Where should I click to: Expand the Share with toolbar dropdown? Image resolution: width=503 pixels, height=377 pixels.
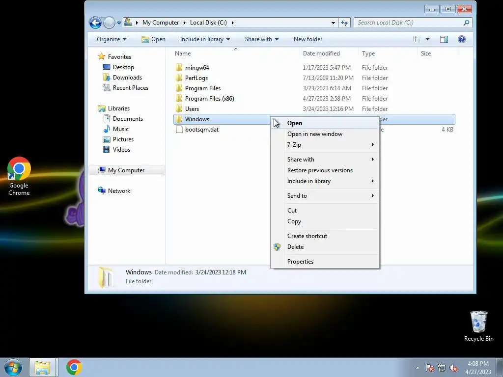point(261,39)
